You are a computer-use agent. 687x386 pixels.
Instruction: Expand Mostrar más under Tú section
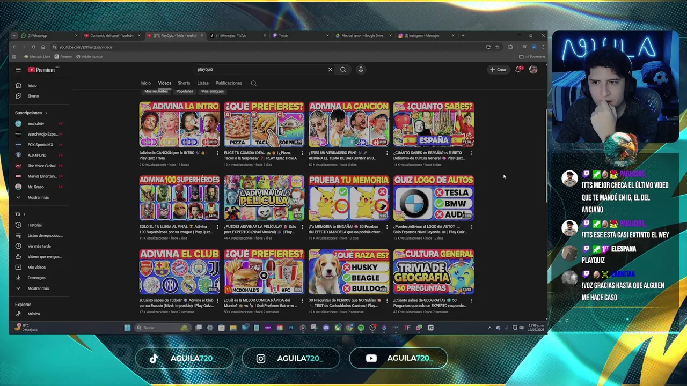38,288
